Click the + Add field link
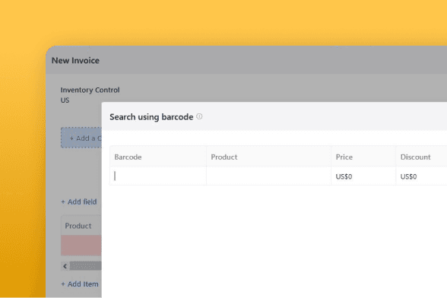The image size is (447, 298). pyautogui.click(x=79, y=201)
